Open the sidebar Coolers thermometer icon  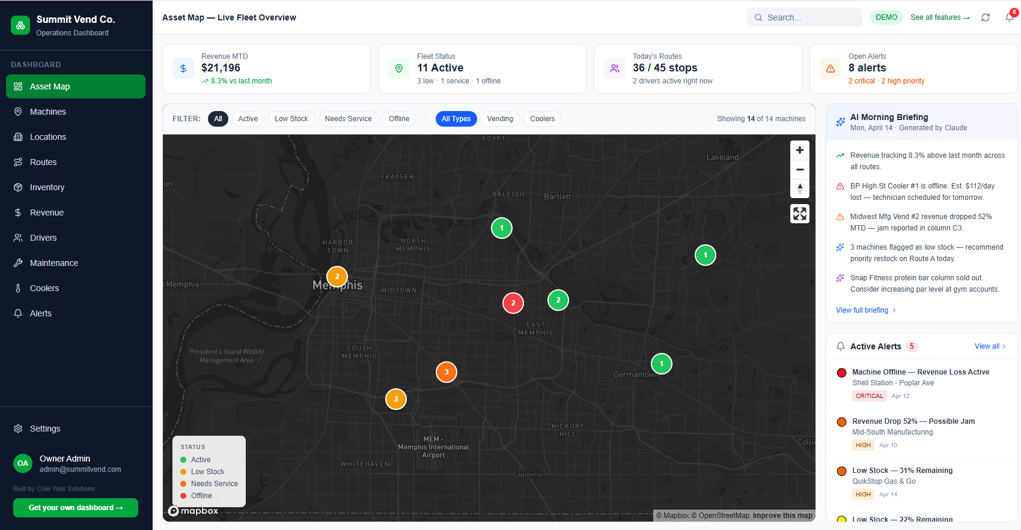pyautogui.click(x=18, y=288)
